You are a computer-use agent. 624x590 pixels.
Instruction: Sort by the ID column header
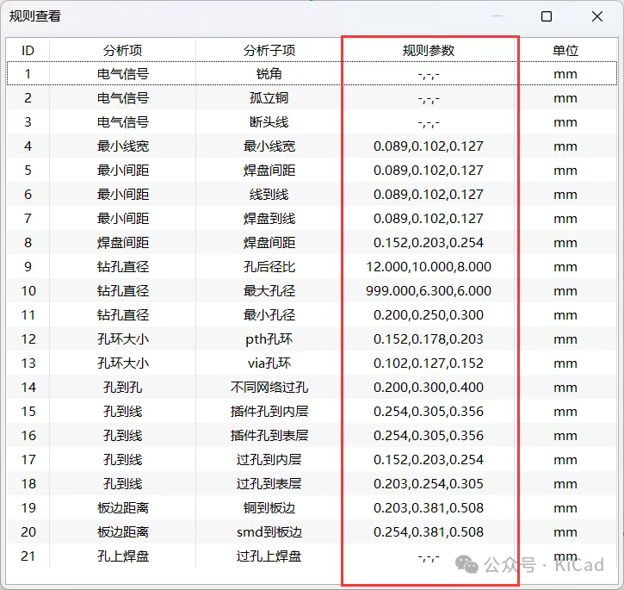pyautogui.click(x=28, y=50)
